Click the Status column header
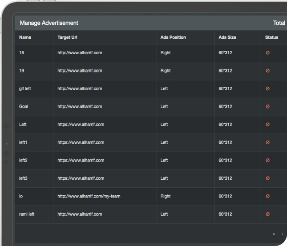Viewport: 287px width, 246px height. pos(271,37)
